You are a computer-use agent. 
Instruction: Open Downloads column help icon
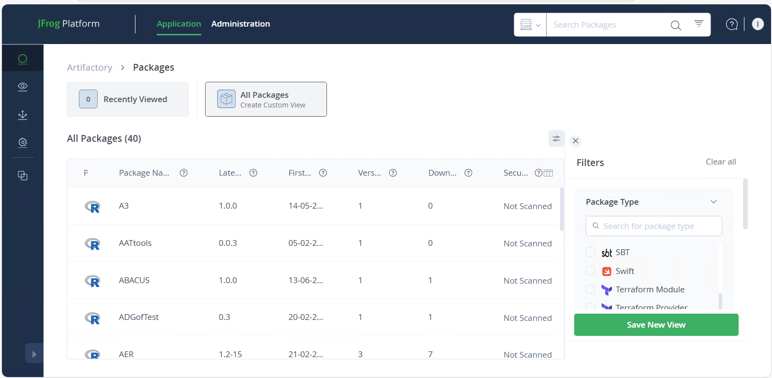[x=468, y=173]
